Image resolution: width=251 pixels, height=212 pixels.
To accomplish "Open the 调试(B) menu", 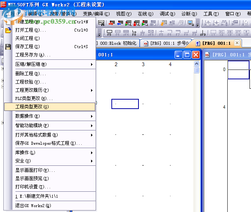I will (x=167, y=14).
